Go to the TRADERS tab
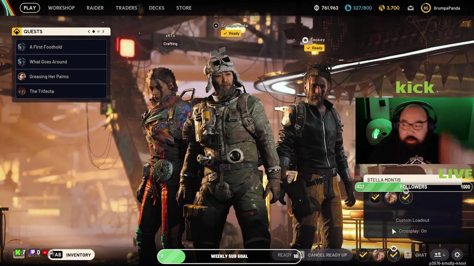The width and height of the screenshot is (474, 266). [x=126, y=8]
